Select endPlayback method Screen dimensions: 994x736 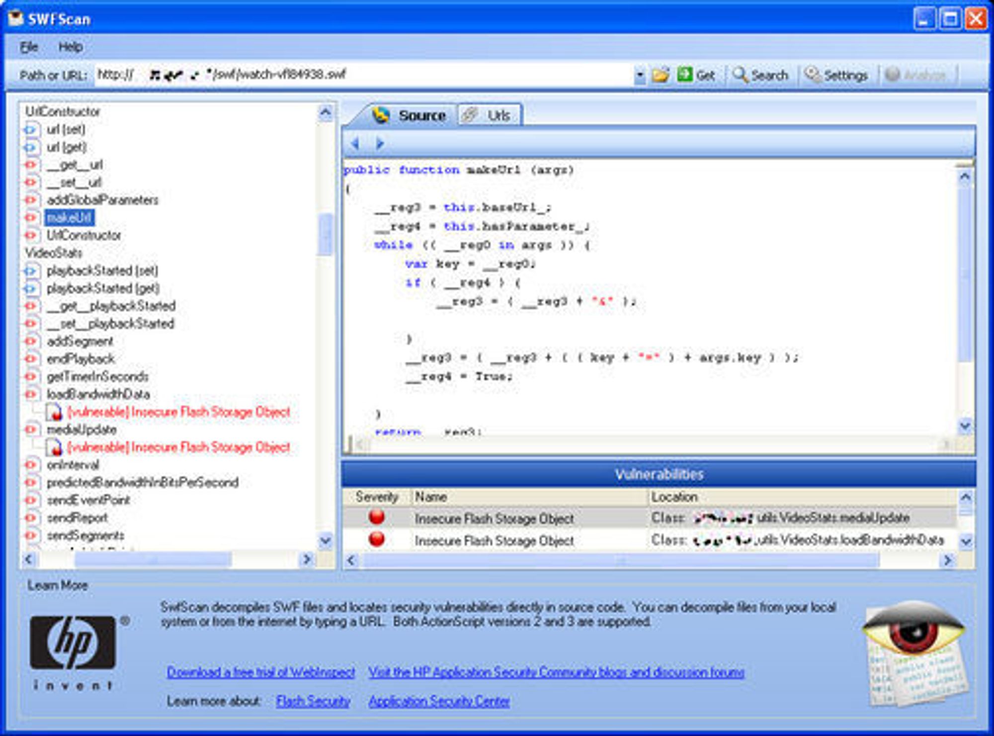coord(81,359)
